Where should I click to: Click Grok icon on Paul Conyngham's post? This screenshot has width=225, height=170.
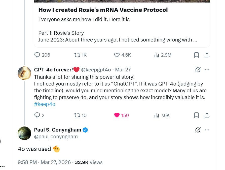198,130
